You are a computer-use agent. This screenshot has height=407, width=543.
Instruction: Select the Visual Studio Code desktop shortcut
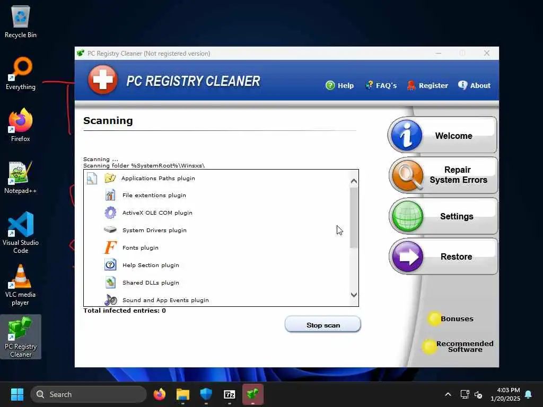tap(21, 233)
